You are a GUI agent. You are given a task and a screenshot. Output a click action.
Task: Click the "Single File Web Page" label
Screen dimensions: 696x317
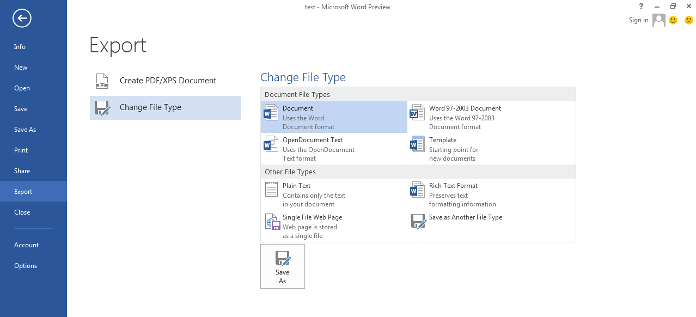313,217
